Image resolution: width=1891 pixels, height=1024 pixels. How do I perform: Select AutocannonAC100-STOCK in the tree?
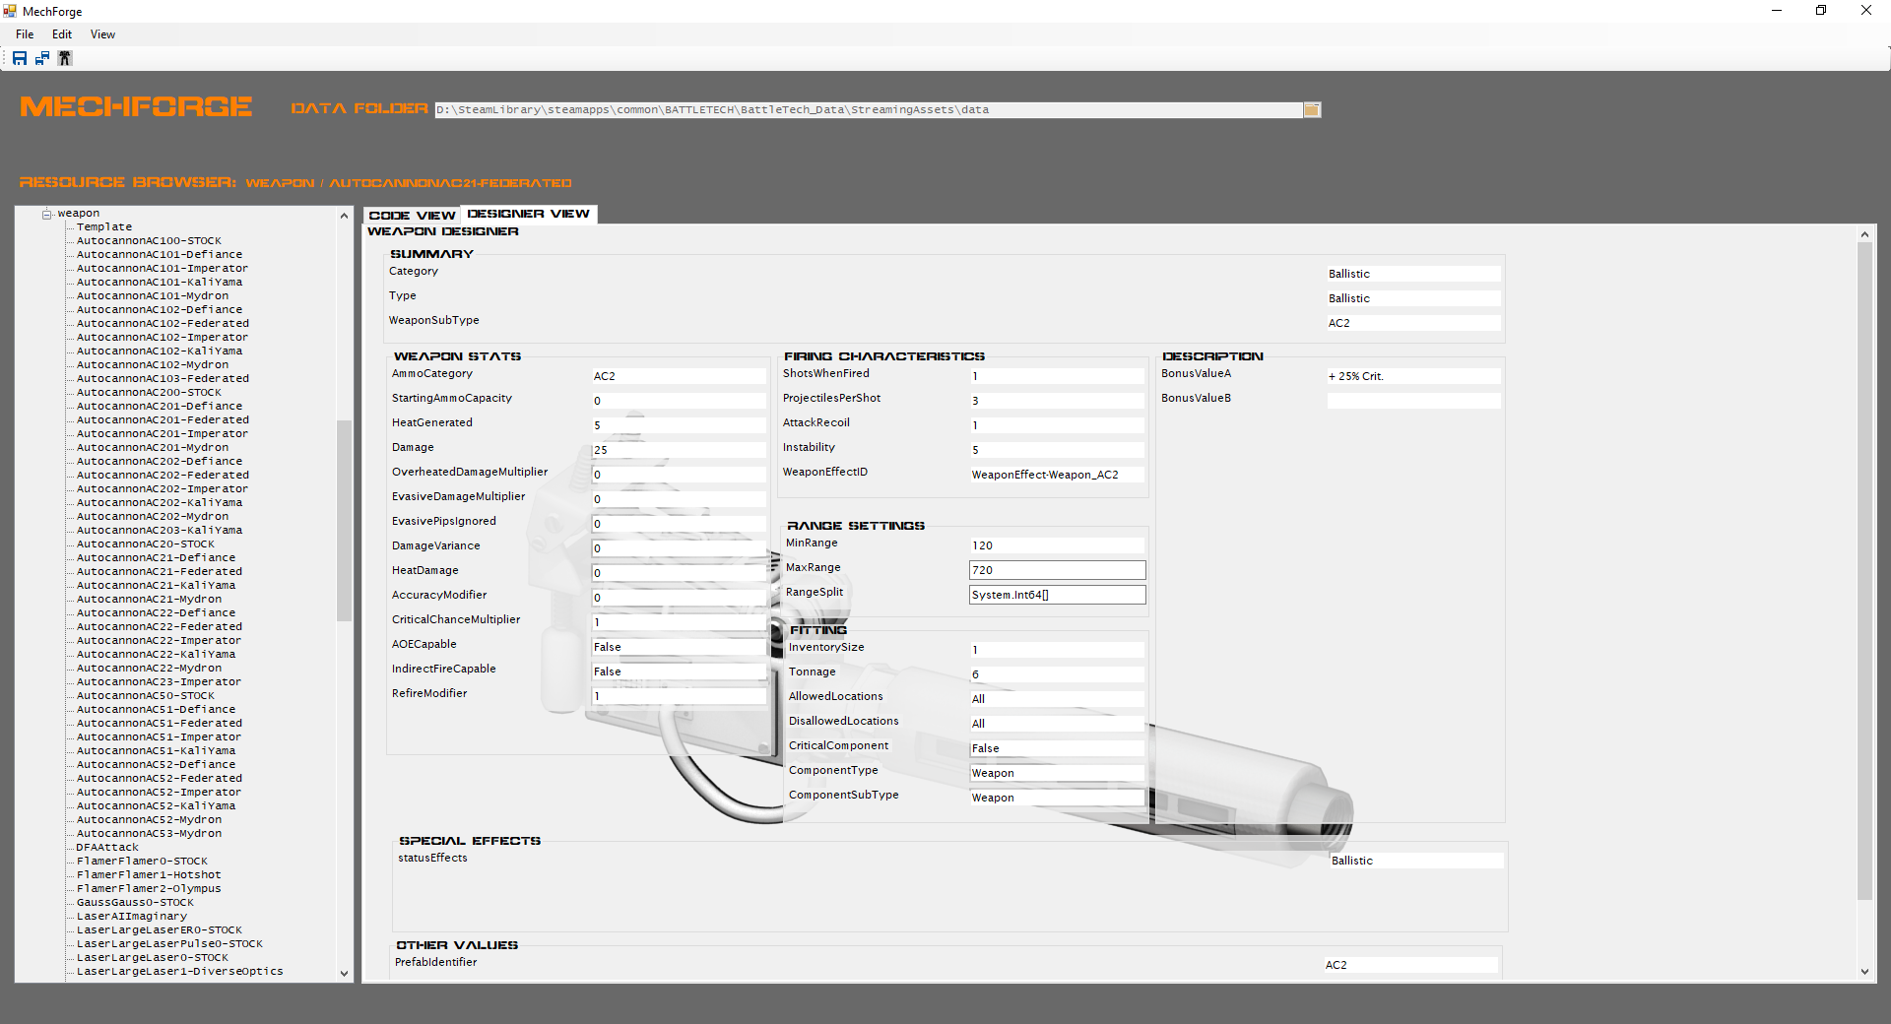[x=149, y=241]
